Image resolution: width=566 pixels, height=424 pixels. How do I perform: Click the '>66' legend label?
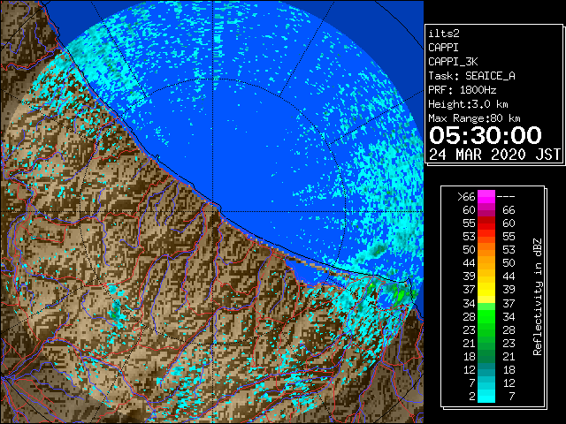(x=466, y=197)
